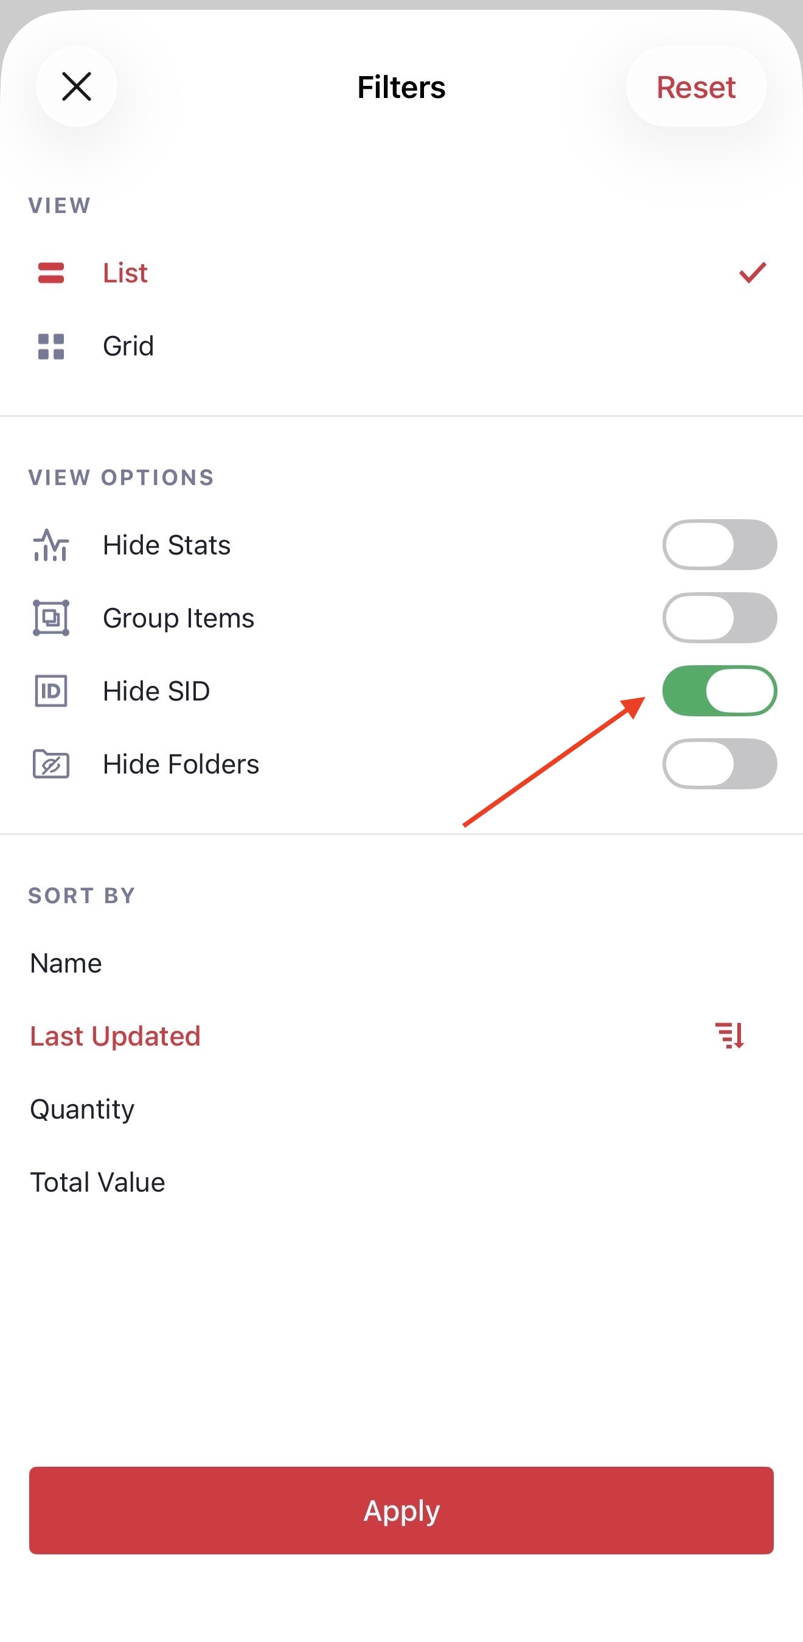The width and height of the screenshot is (803, 1642).
Task: Disable the green Hide SID switch
Action: coord(720,691)
